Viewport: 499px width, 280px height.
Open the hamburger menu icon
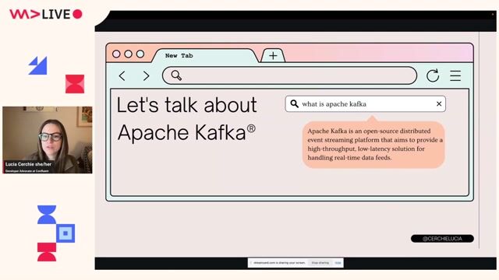click(x=455, y=75)
